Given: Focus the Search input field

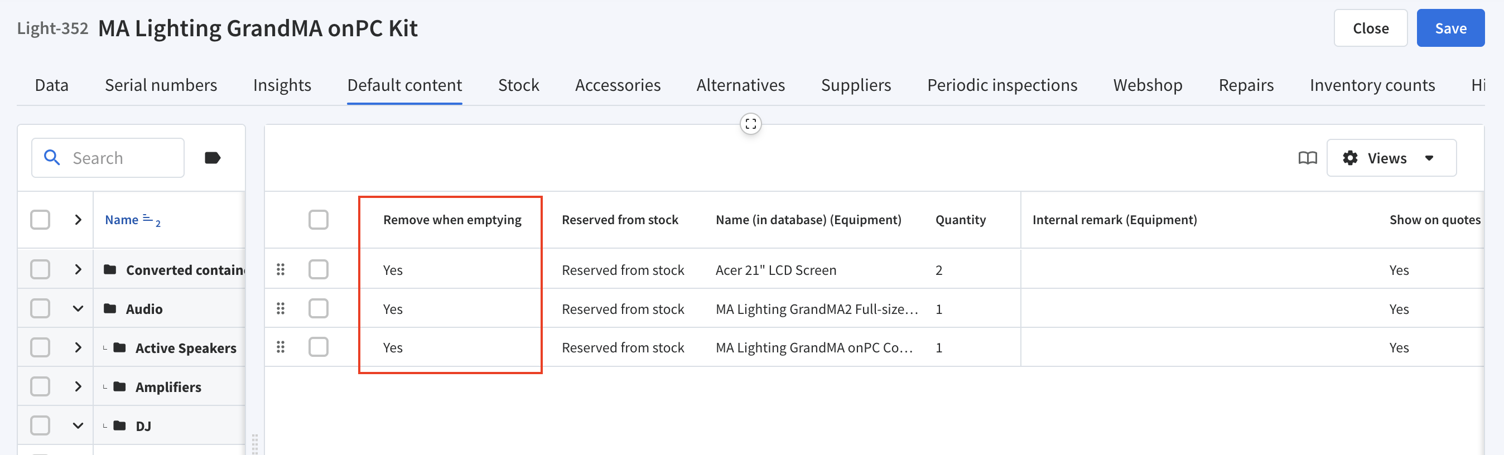Looking at the screenshot, I should [x=108, y=157].
